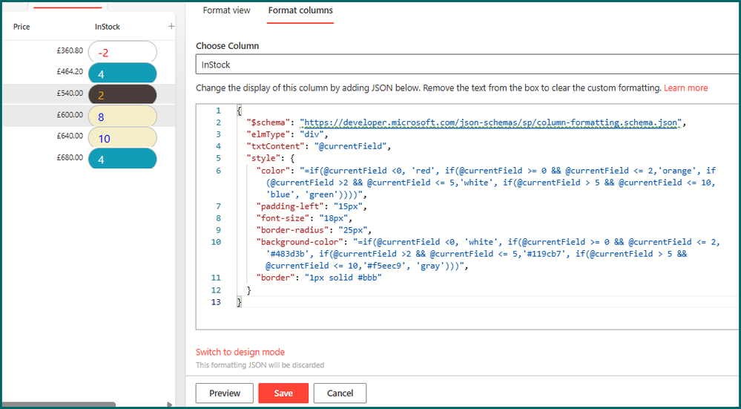The height and width of the screenshot is (409, 741).
Task: Click the £464.20 price cell
Action: click(x=70, y=72)
